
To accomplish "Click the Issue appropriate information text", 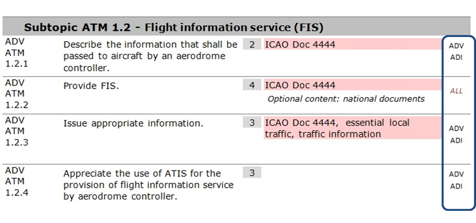I will click(x=133, y=124).
